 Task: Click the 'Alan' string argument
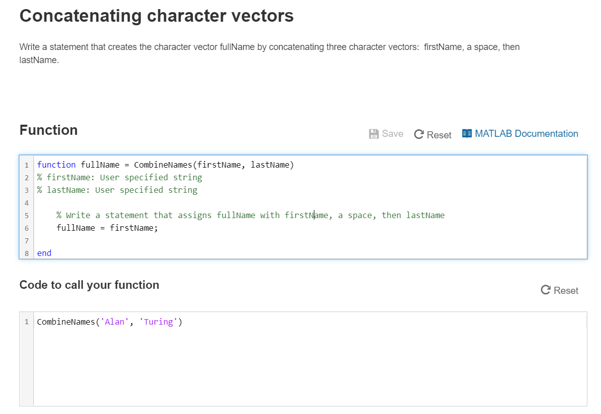pos(115,322)
